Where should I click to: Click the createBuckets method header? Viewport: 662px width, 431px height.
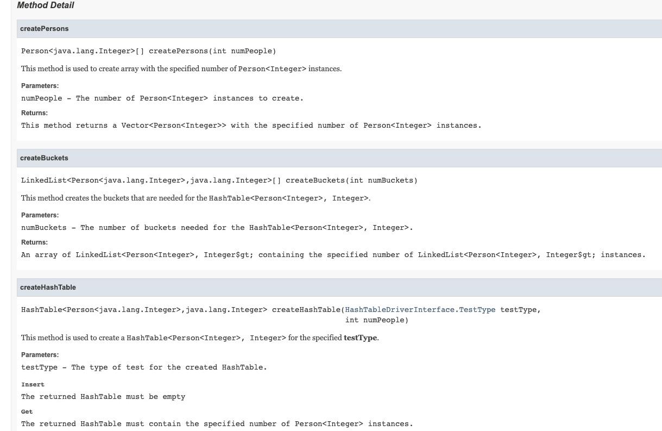tap(44, 158)
